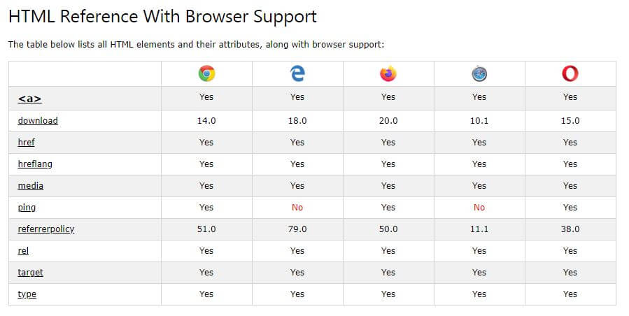This screenshot has height=316, width=629.
Task: Click the Safari compass icon
Action: pyautogui.click(x=479, y=74)
